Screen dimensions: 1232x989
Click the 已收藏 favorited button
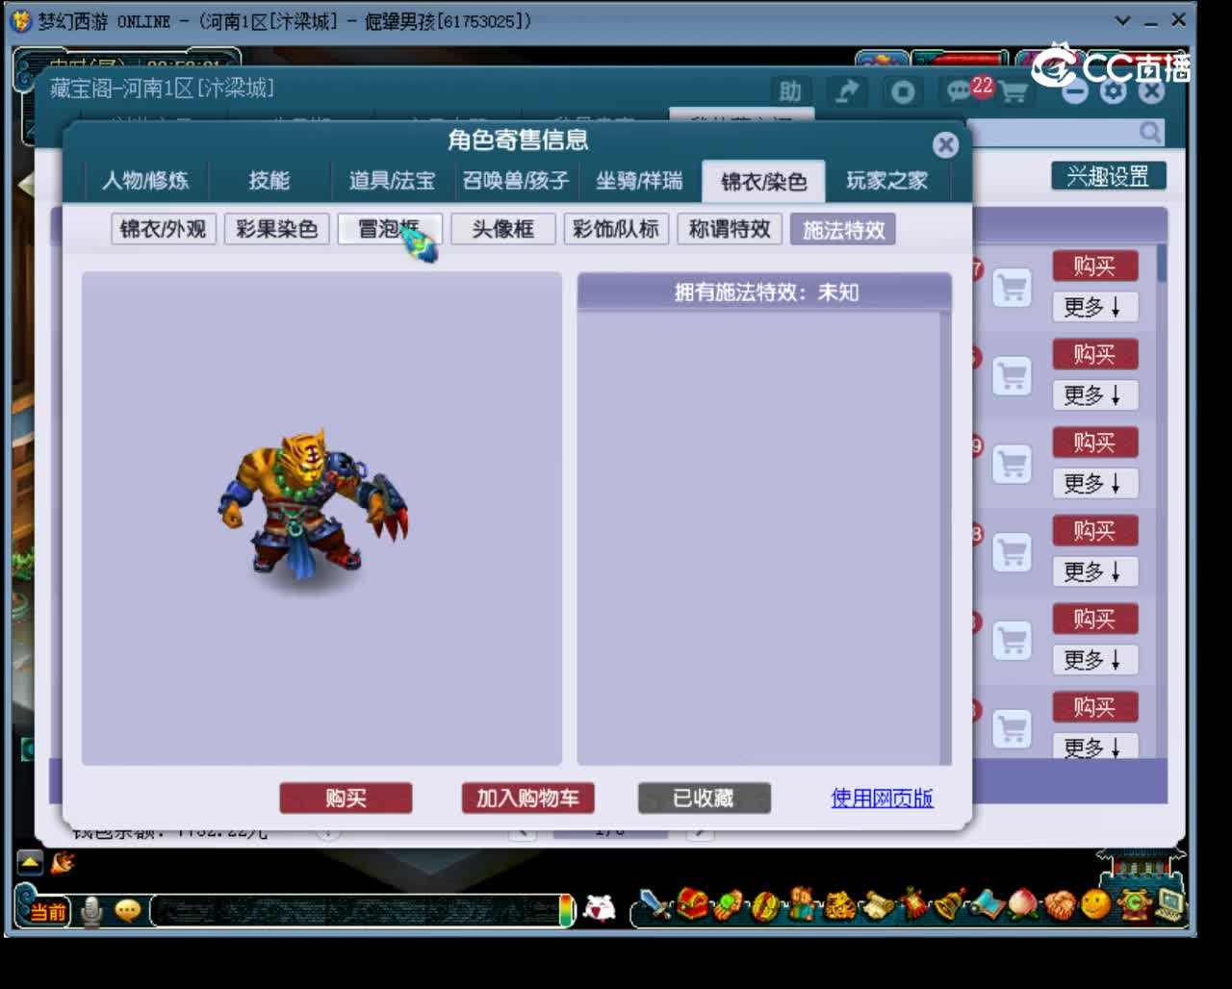704,798
